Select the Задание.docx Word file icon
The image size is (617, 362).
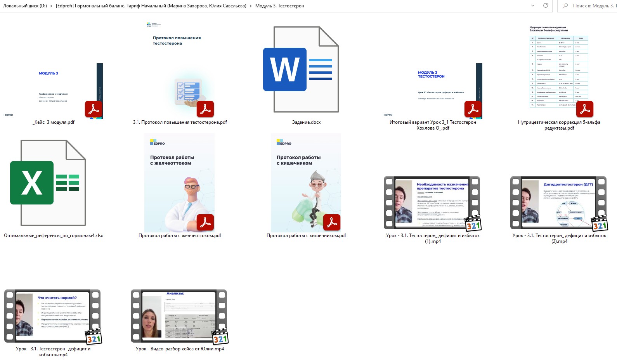coord(301,70)
